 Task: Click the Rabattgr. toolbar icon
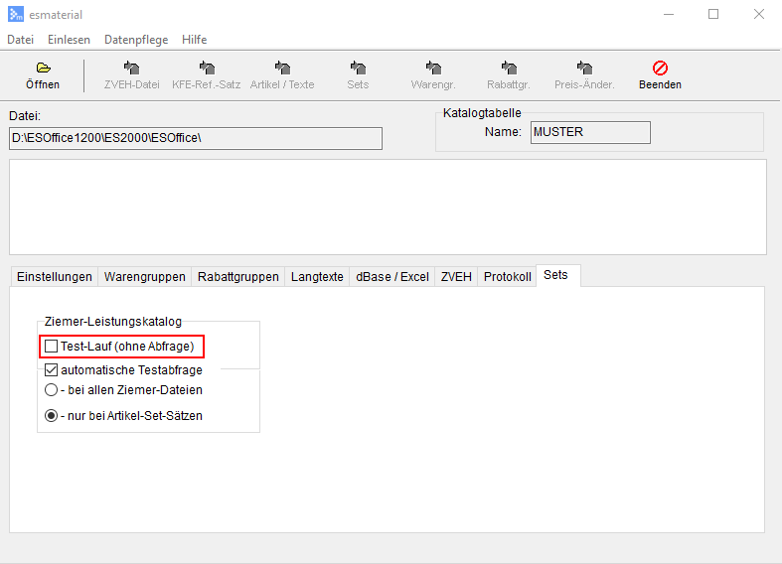[x=509, y=69]
